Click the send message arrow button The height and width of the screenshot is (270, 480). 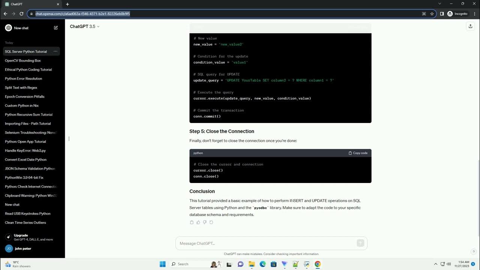pos(360,243)
